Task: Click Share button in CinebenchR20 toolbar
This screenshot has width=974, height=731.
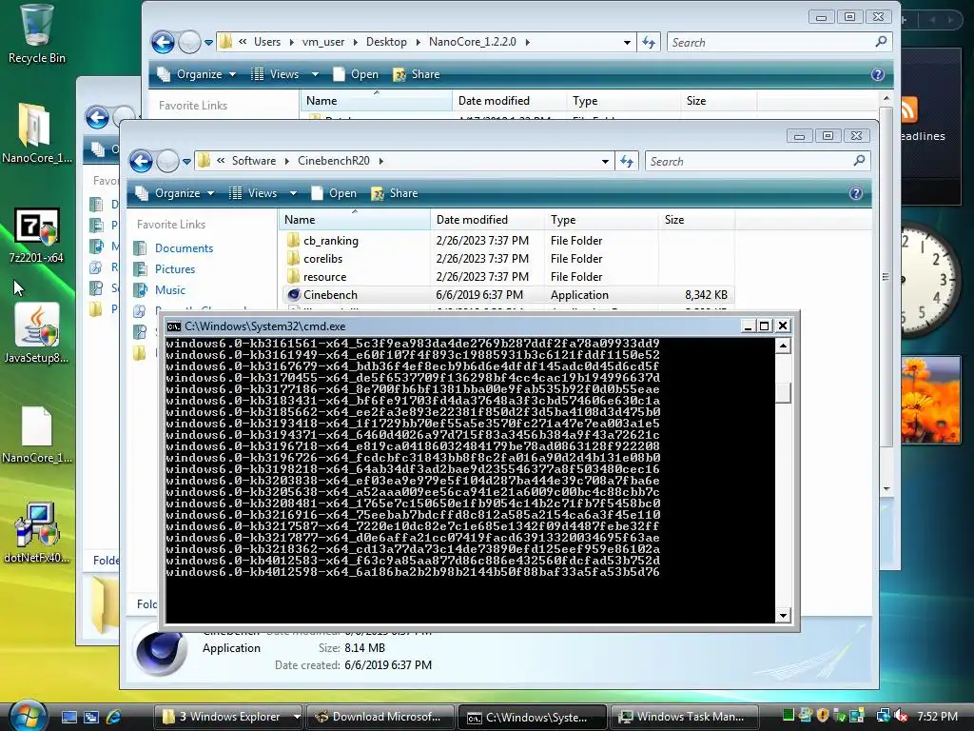Action: pyautogui.click(x=395, y=193)
